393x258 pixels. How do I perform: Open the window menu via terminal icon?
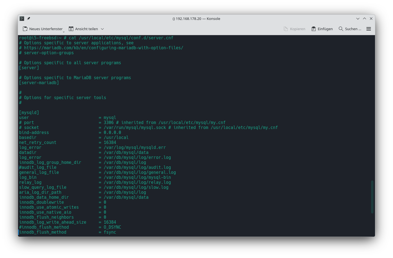pos(22,19)
